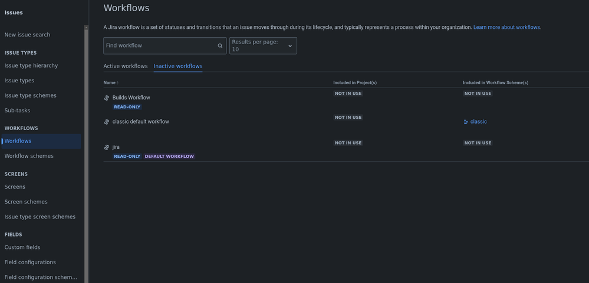Click NOT IN USE project badge for classic default workflow
This screenshot has width=589, height=283.
348,118
